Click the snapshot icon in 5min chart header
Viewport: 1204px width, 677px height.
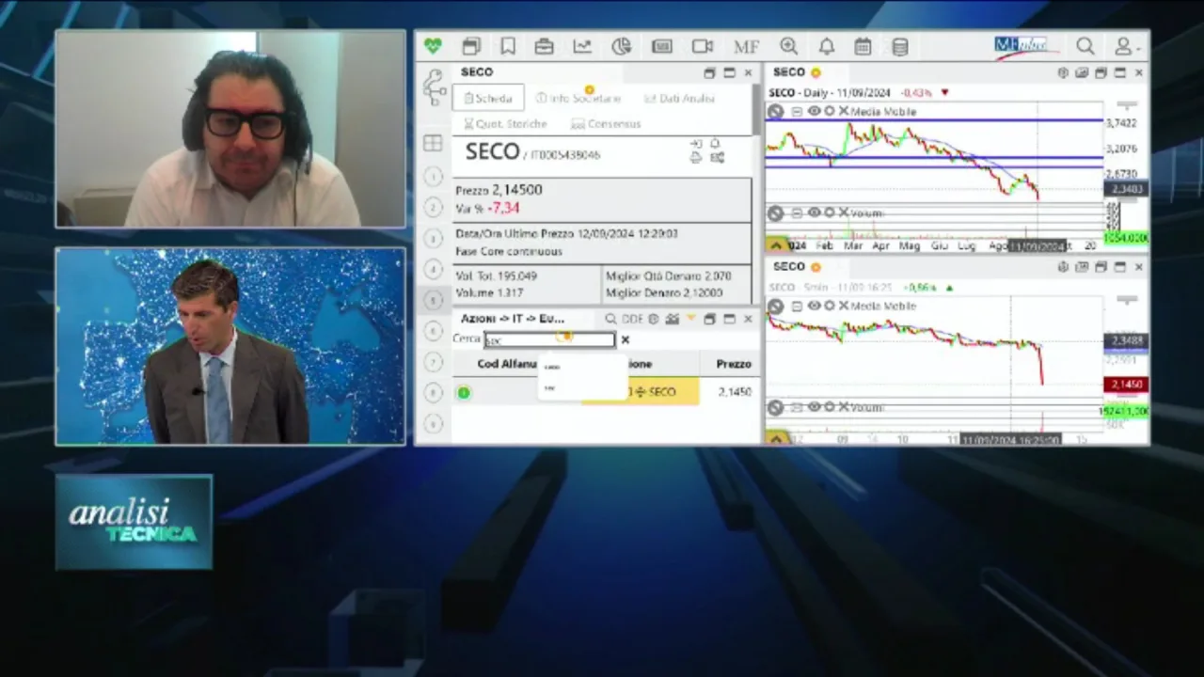1082,267
